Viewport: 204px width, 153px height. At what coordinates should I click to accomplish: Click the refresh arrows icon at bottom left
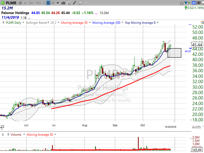pyautogui.click(x=2, y=126)
